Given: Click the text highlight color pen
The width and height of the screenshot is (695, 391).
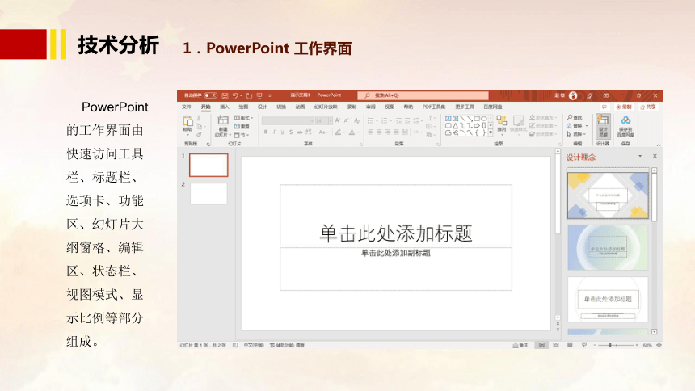Looking at the screenshot, I should [x=338, y=132].
